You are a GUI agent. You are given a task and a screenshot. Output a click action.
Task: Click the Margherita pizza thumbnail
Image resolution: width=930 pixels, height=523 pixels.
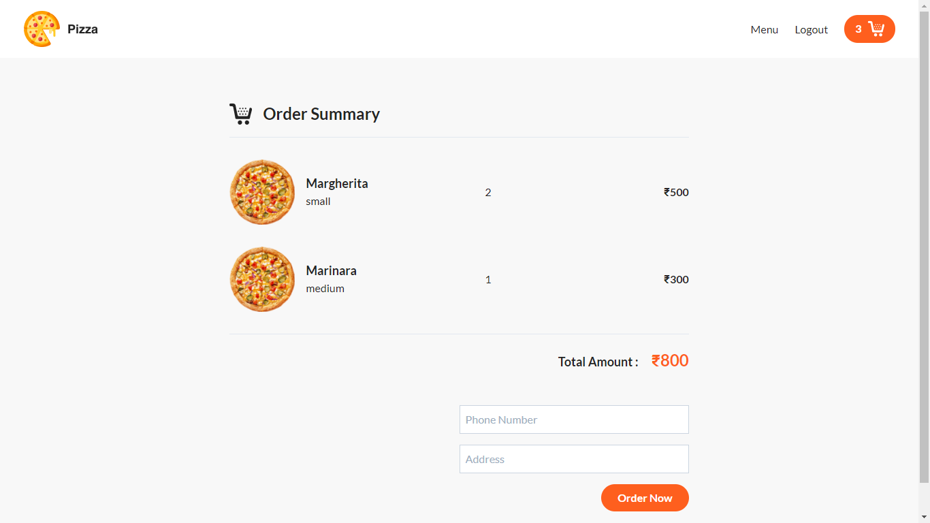point(262,192)
